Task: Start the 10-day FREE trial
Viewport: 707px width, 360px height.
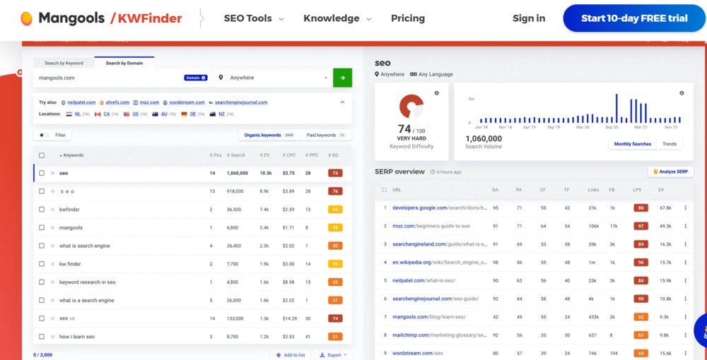Action: pos(634,18)
